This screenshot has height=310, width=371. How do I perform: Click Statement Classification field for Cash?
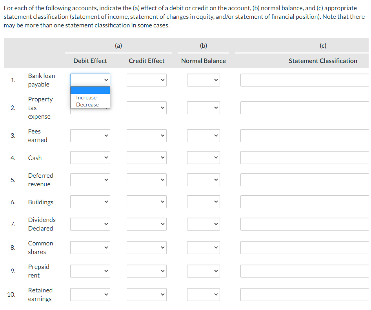tap(304, 157)
